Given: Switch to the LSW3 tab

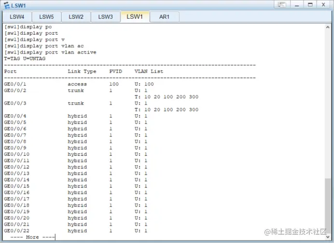Looking at the screenshot, I should pos(105,17).
